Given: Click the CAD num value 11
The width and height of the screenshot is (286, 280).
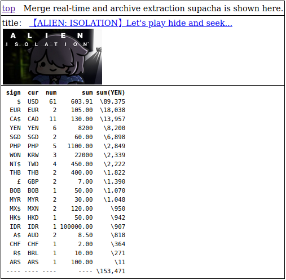Looking at the screenshot, I should tap(53, 119).
